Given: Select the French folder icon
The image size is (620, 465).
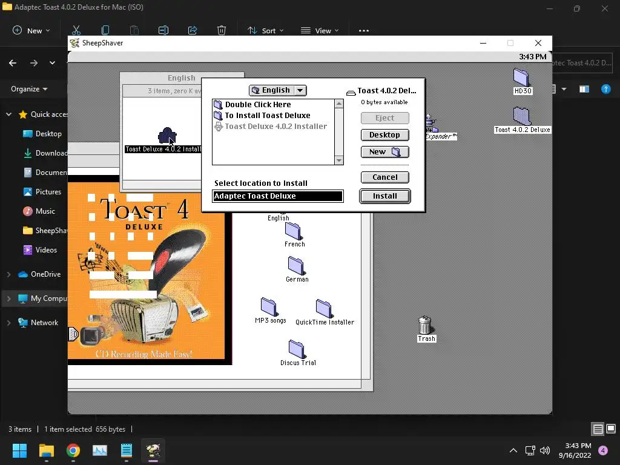Looking at the screenshot, I should [294, 231].
